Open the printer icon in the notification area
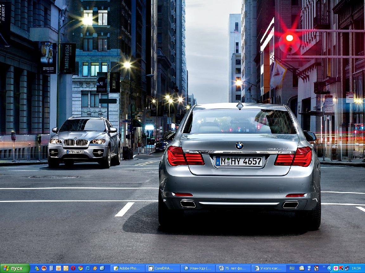Image resolution: width=365 pixels, height=273 pixels. pyautogui.click(x=302, y=269)
